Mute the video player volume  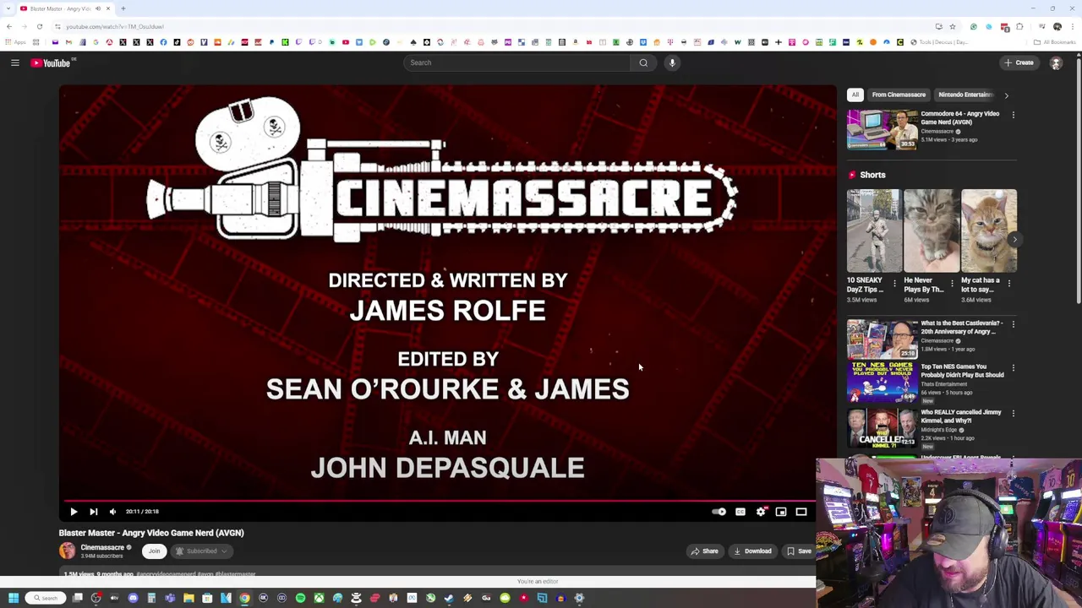pyautogui.click(x=113, y=512)
